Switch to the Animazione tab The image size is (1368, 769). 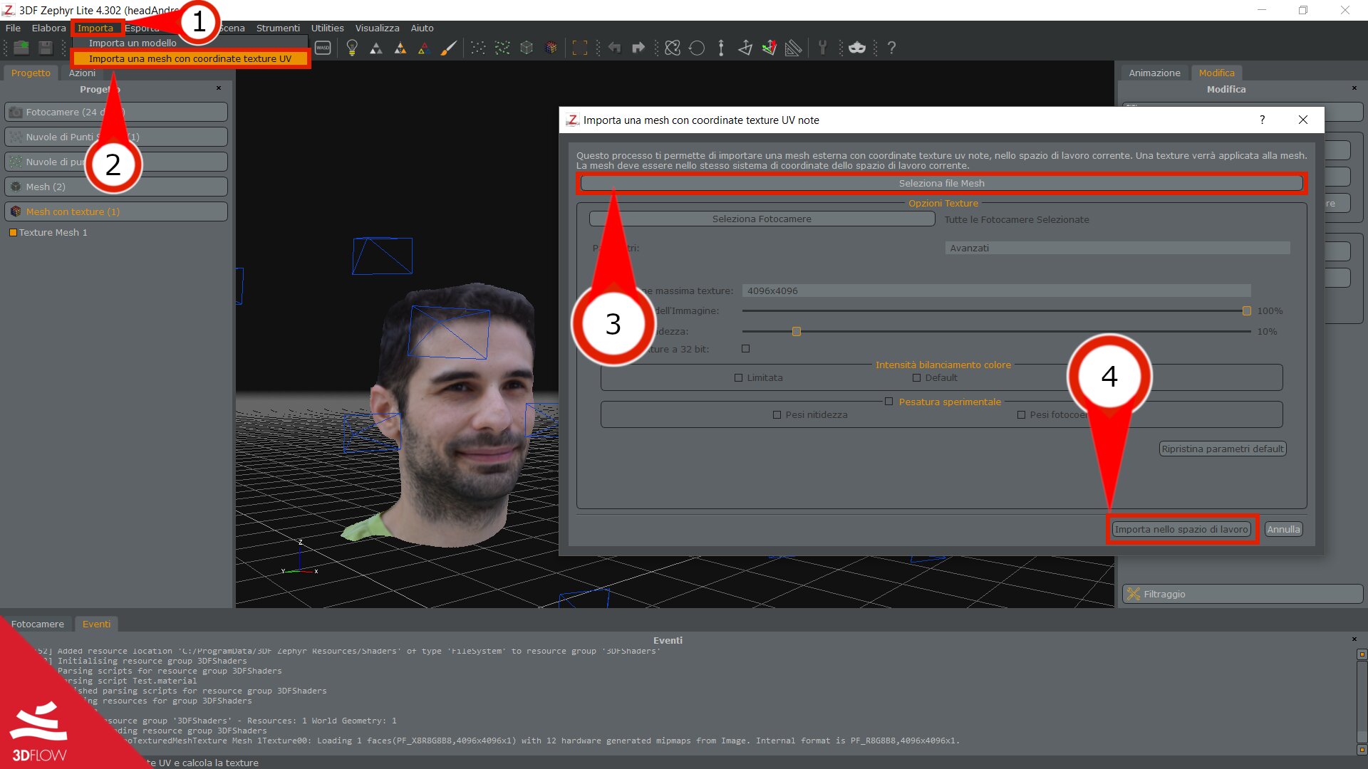click(x=1154, y=73)
